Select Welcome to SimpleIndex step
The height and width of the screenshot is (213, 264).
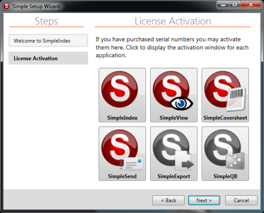(48, 40)
